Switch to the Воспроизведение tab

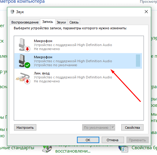[x=25, y=22]
